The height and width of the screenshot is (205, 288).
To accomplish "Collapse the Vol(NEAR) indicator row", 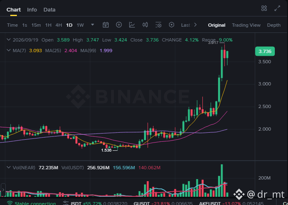I will pos(9,168).
